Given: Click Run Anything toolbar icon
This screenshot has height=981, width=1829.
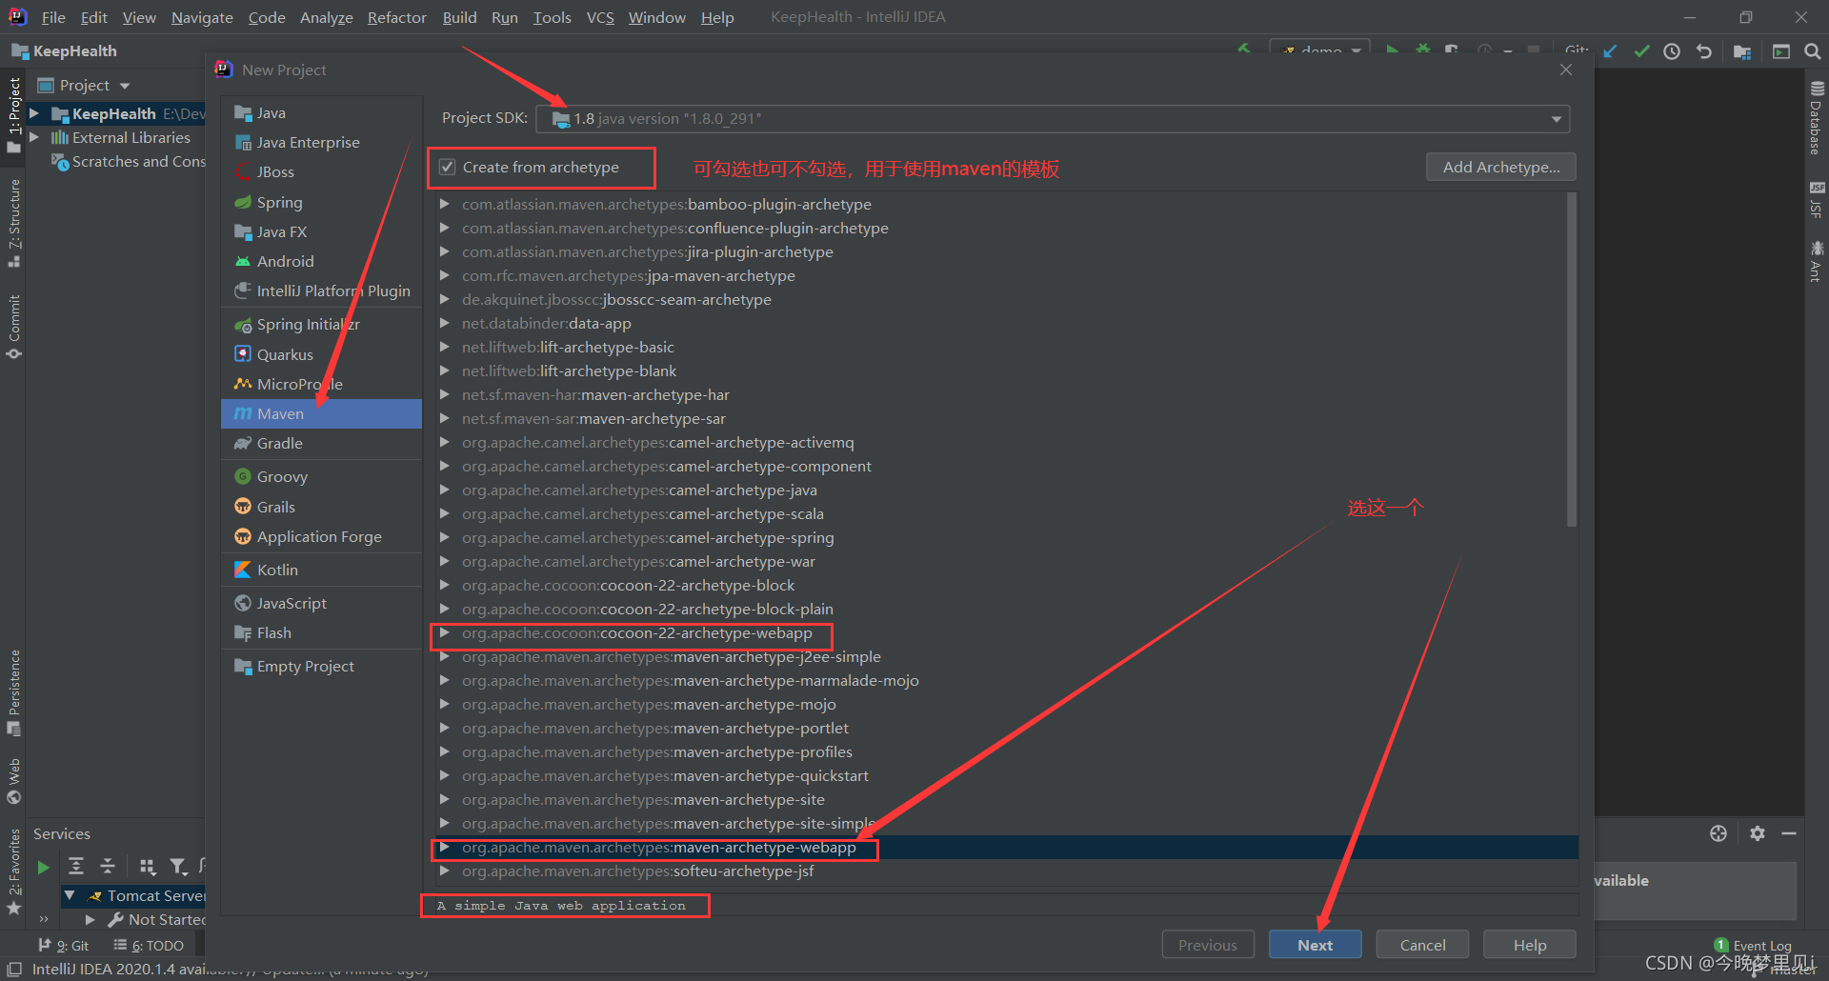Looking at the screenshot, I should pyautogui.click(x=1780, y=51).
